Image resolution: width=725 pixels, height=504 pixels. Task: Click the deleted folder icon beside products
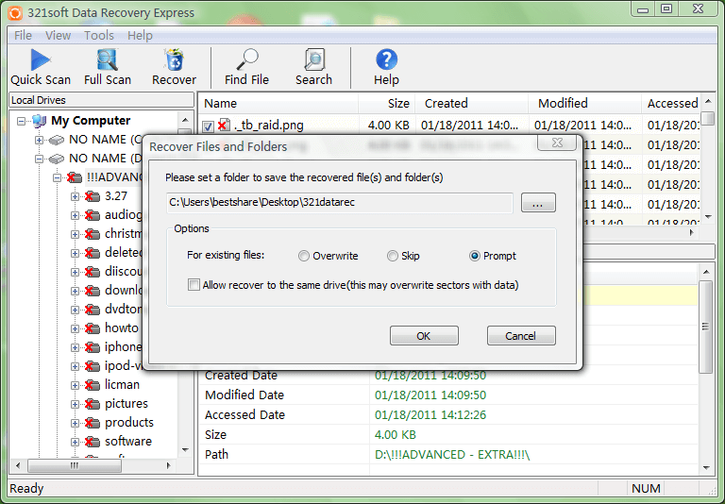pyautogui.click(x=92, y=423)
